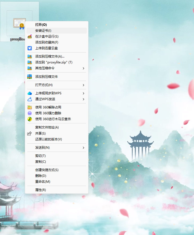Choose 在沙盒中运行(S)
This screenshot has width=194, height=235.
click(x=56, y=37)
